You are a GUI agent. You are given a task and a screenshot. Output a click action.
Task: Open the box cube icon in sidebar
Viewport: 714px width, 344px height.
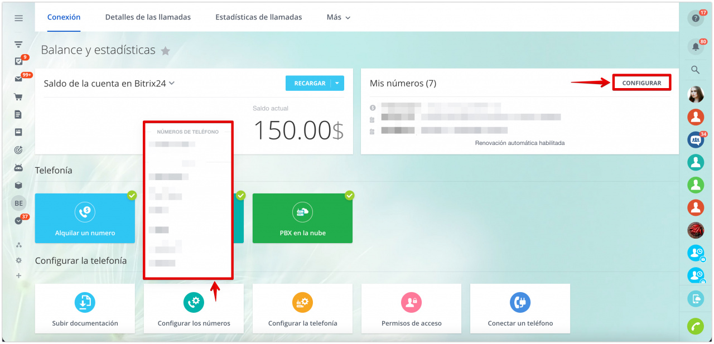18,185
